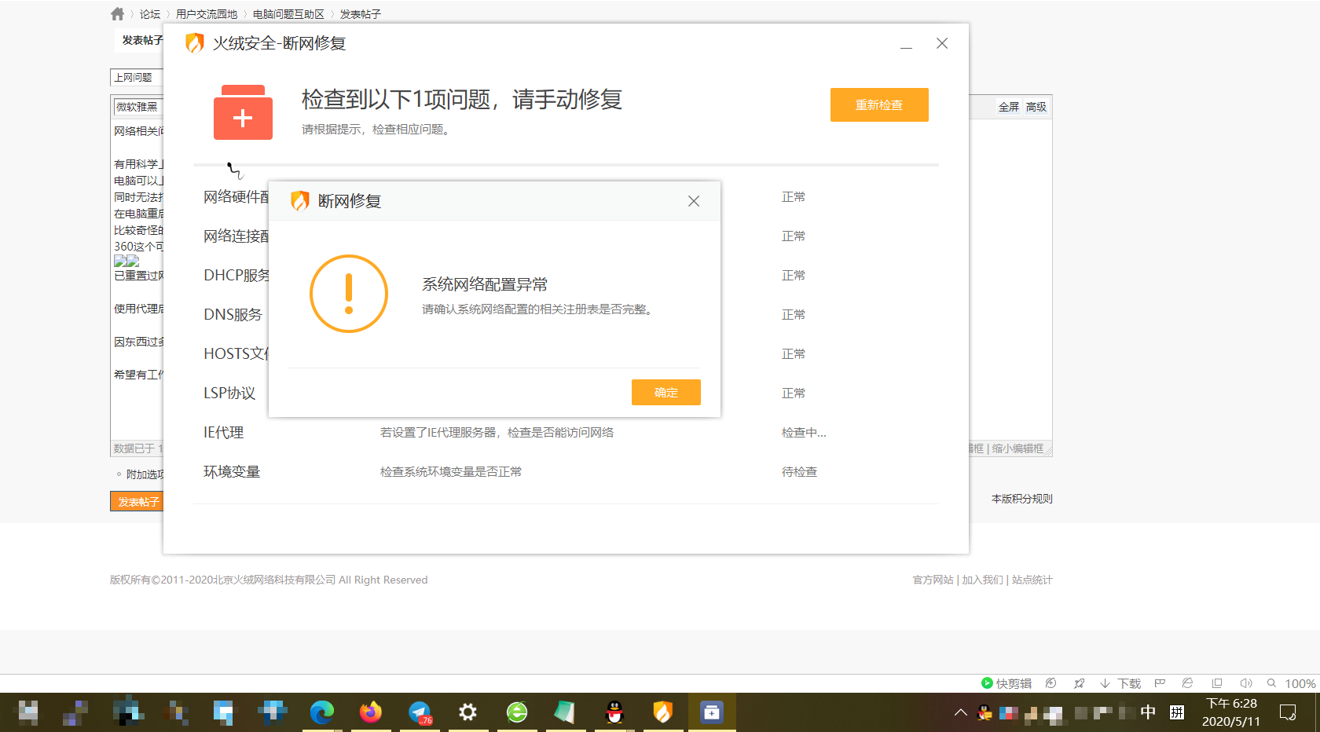The image size is (1320, 732).
Task: Open the 上网问题 category dropdown
Action: point(137,77)
